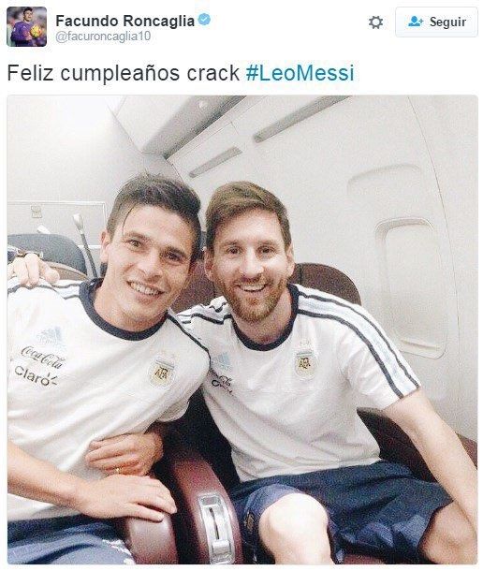Open the gear settings menu on tweet
This screenshot has height=571, width=483.
coord(375,22)
